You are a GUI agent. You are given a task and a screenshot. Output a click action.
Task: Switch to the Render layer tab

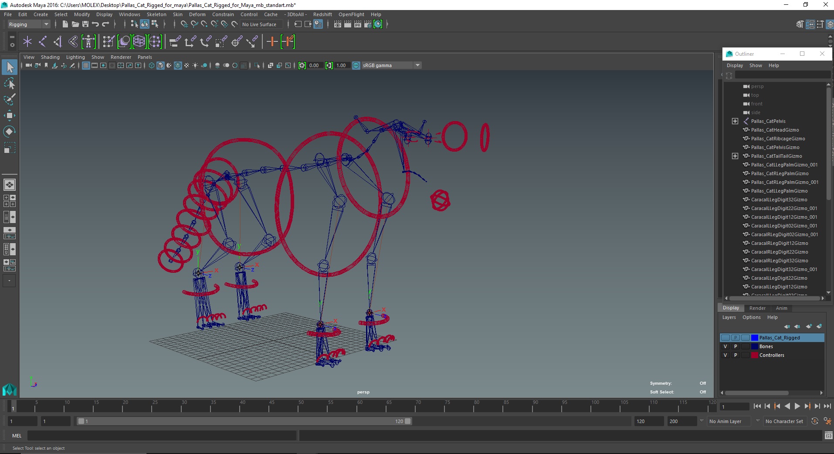[x=757, y=308]
